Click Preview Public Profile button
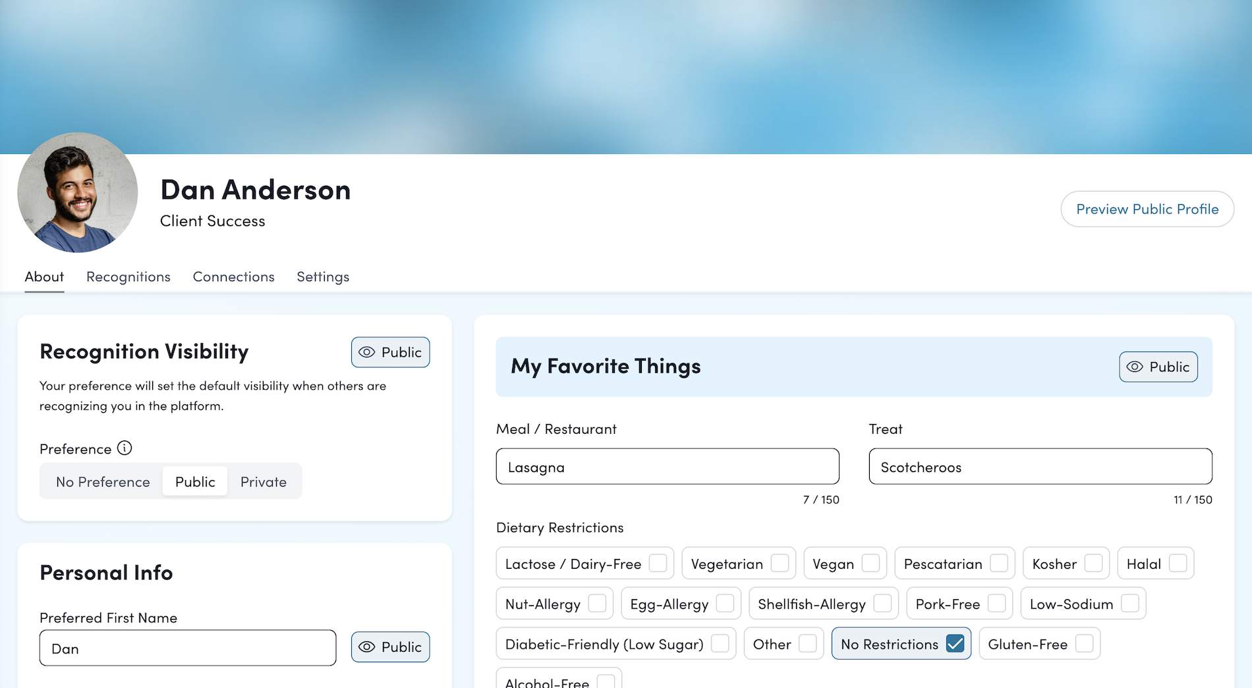 tap(1147, 209)
